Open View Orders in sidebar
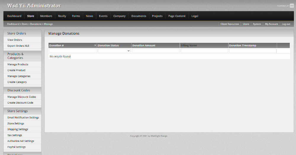The width and height of the screenshot is (296, 155). pyautogui.click(x=15, y=40)
